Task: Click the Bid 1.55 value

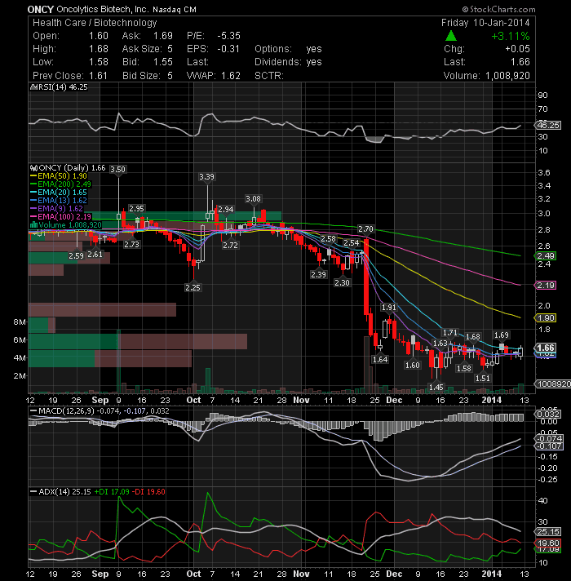Action: pos(163,62)
